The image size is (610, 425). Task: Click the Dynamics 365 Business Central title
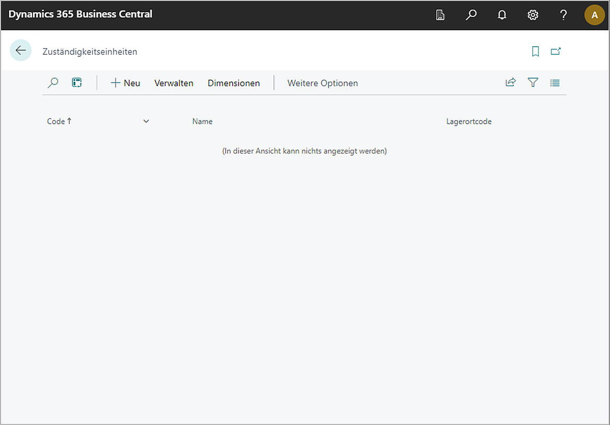[80, 14]
